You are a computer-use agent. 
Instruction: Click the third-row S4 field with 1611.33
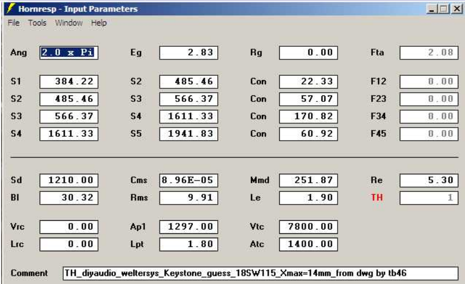point(188,117)
